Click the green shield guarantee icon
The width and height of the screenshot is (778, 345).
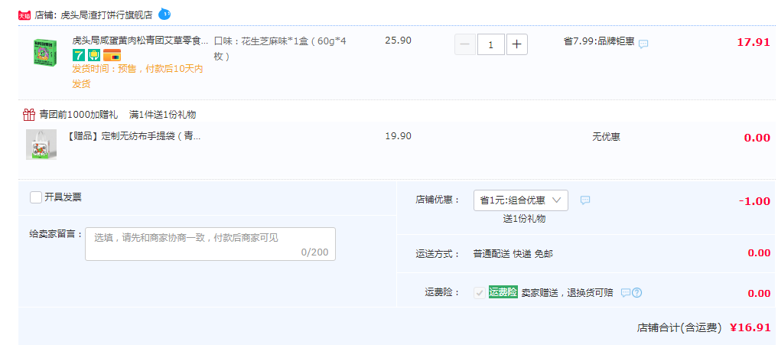tap(94, 54)
